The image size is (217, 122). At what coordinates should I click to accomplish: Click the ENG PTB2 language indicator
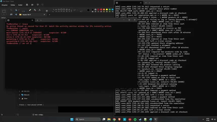pyautogui.click(x=208, y=119)
